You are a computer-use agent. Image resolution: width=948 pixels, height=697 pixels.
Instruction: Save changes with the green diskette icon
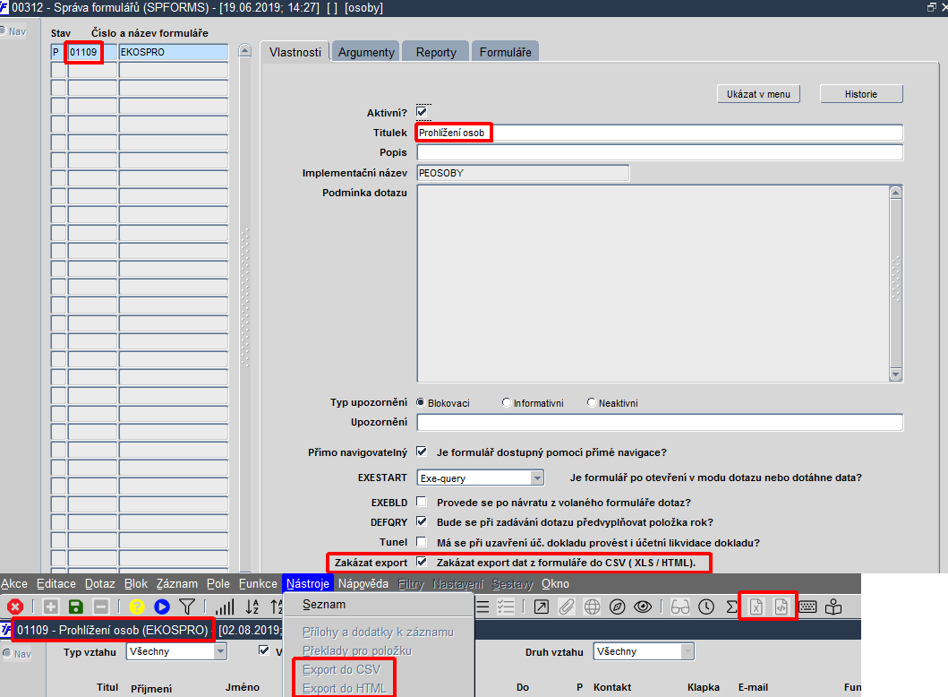75,607
